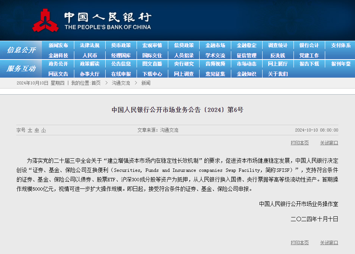355x254 pixels.
Task: Open the 网上调查 menu item
Action: [184, 74]
